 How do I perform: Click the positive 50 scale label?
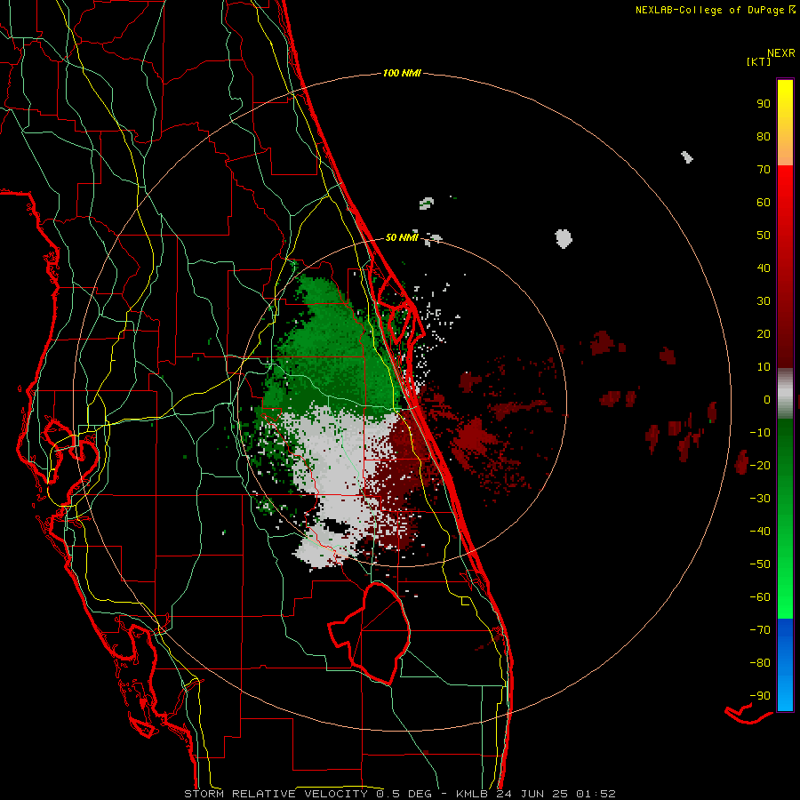tap(764, 236)
